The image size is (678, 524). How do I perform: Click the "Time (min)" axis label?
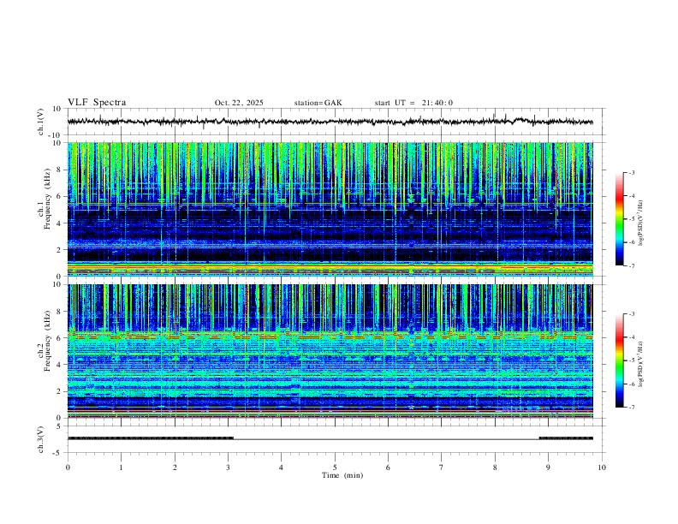(x=342, y=475)
